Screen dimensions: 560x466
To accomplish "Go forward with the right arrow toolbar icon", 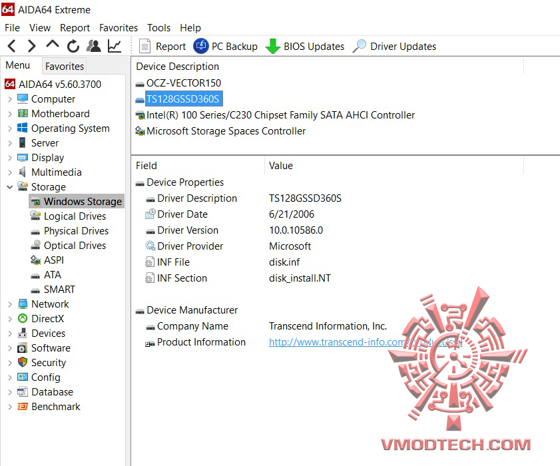I will pyautogui.click(x=32, y=46).
